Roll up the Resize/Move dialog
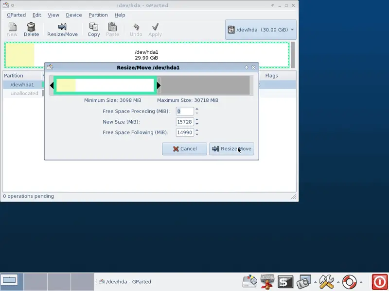389x291 pixels. pyautogui.click(x=247, y=67)
